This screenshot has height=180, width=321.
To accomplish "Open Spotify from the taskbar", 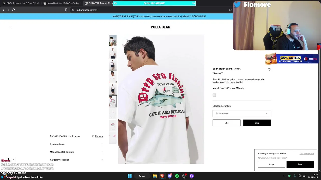I will pyautogui.click(x=177, y=176).
